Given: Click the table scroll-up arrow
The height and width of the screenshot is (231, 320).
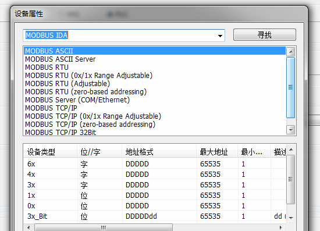Looking at the screenshot, I should pyautogui.click(x=291, y=150).
